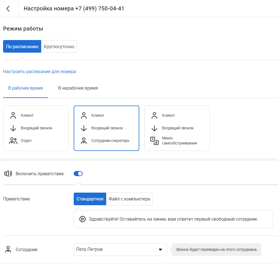Screen dimensions: 278x264
Task: Select the Меню самообслуживания routing card
Action: coord(177,128)
